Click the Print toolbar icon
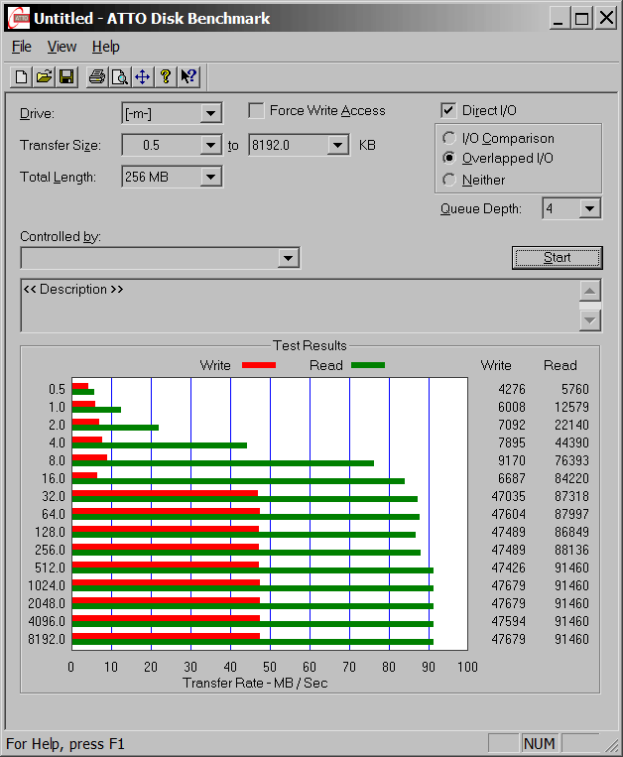 pos(96,76)
